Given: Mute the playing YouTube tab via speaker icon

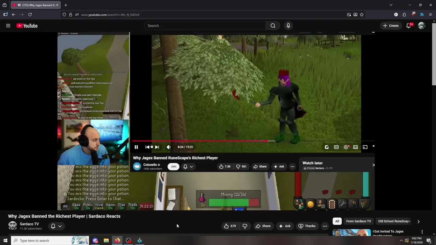Looking at the screenshot, I should pyautogui.click(x=19, y=5).
